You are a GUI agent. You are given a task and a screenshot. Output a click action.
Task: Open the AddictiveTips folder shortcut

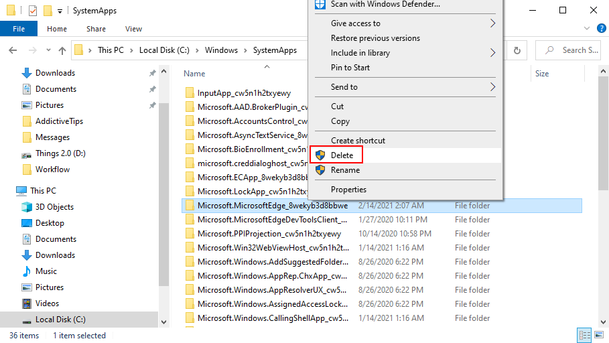click(x=59, y=121)
